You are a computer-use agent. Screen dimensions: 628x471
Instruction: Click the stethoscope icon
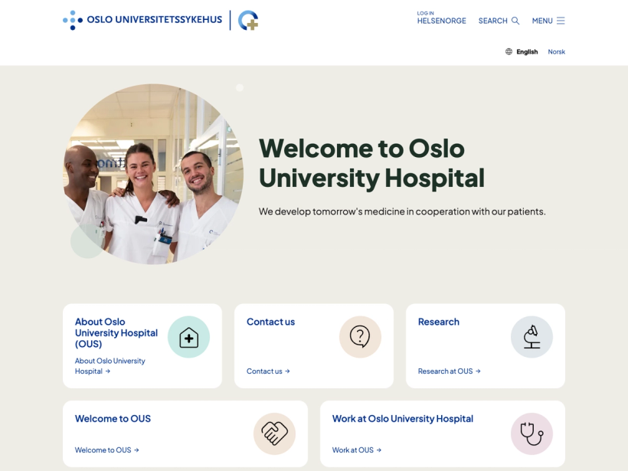pos(532,433)
